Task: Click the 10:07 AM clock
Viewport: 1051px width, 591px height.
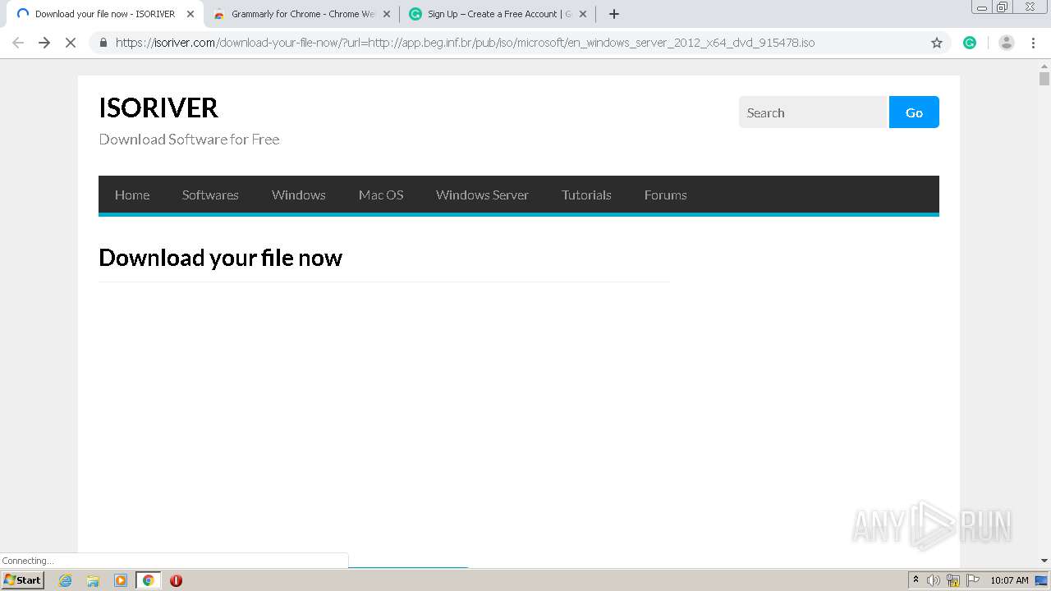Action: pos(1009,580)
